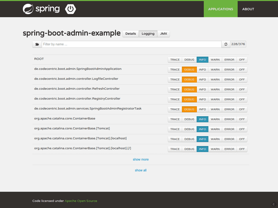
Task: Switch to the Details tab
Action: tap(130, 34)
